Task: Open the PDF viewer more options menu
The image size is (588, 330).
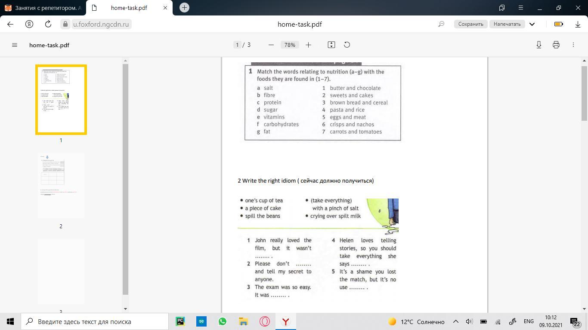Action: tap(573, 45)
